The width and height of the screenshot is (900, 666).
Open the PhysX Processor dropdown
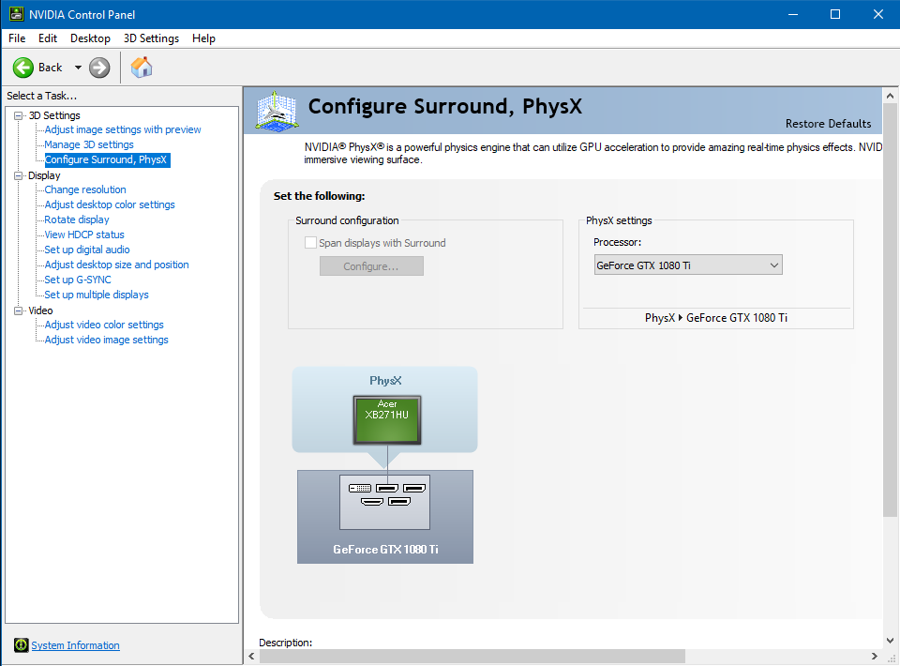tap(688, 265)
